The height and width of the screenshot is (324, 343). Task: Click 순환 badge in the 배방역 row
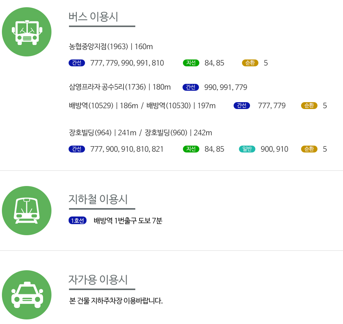pyautogui.click(x=309, y=106)
